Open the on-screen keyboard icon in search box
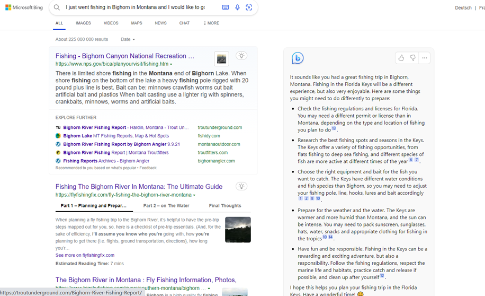This screenshot has height=296, width=485. 226,7
